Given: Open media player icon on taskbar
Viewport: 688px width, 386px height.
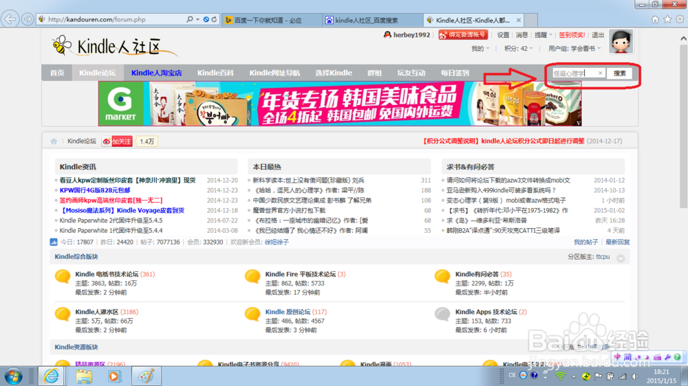Looking at the screenshot, I should click(x=114, y=376).
